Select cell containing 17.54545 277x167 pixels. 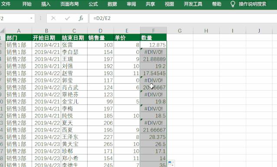click(153, 73)
